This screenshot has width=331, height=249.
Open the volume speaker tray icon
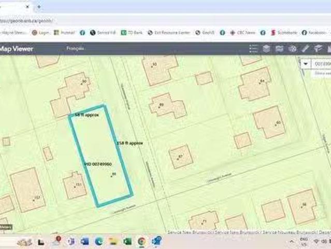(324, 241)
